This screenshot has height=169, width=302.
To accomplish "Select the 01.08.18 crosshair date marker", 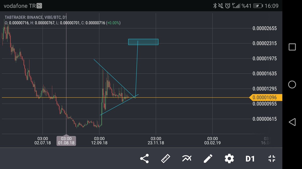I will click(x=66, y=141).
